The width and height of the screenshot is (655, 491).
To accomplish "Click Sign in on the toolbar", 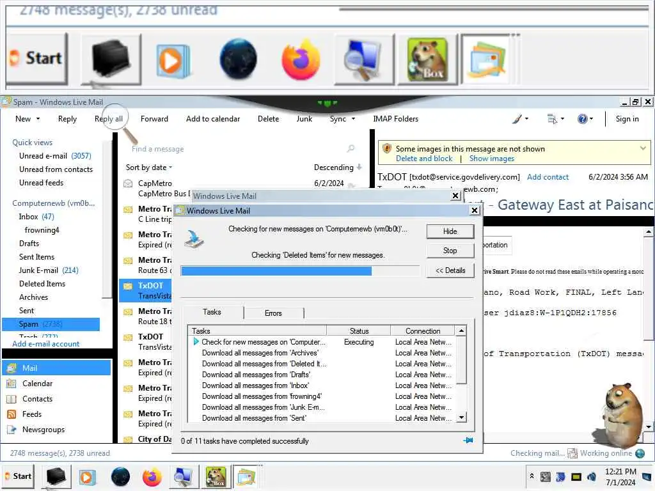I will coord(627,119).
